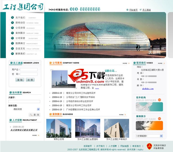Screen dimensions: 173x152
Task: Open news 公司纪念"三八"国际妇女节活动
Action: [80, 97]
